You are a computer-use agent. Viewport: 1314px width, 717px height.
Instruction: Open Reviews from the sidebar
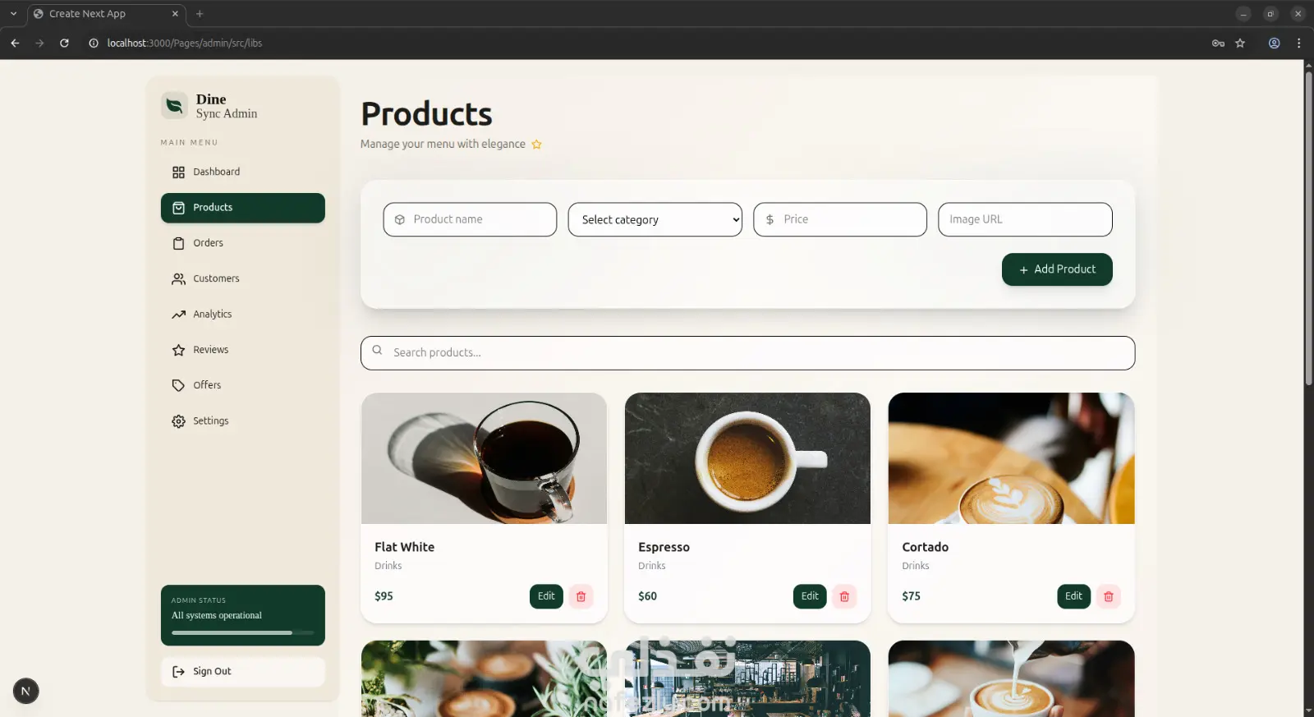(x=243, y=350)
